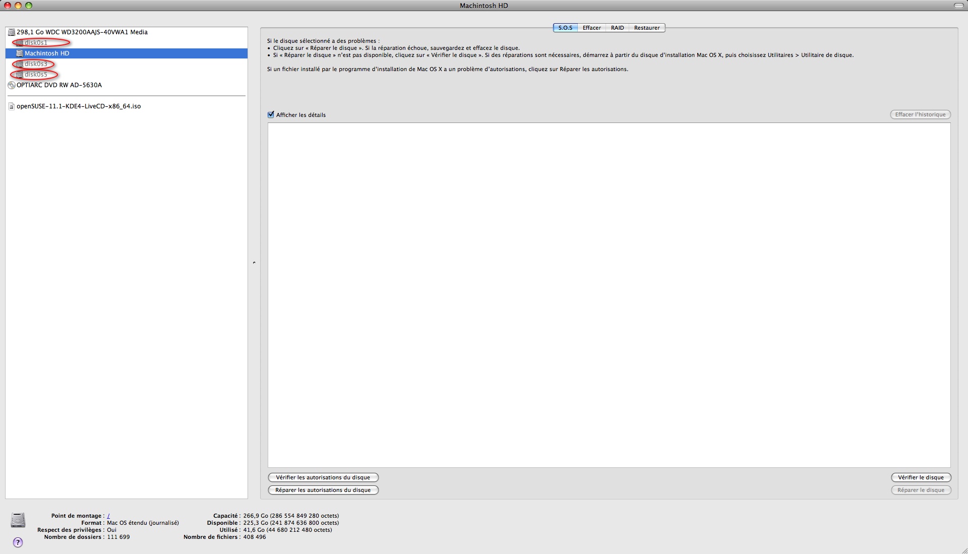Select the disk0s3 partition row
968x554 pixels.
click(x=126, y=64)
